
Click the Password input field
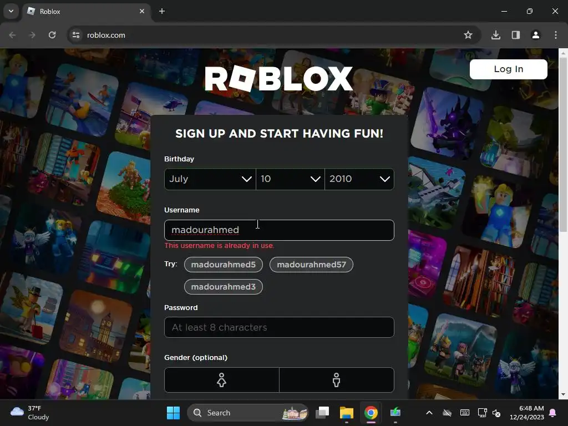[279, 327]
